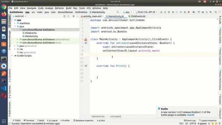Open Project panel gear options
Viewport: 222px width, 125px height.
coord(73,16)
